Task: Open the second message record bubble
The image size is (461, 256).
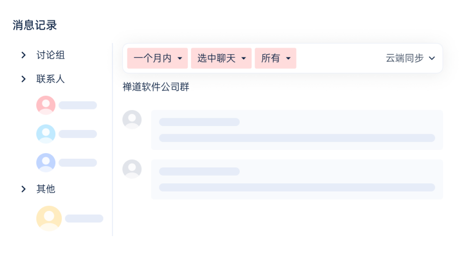Action: 297,179
